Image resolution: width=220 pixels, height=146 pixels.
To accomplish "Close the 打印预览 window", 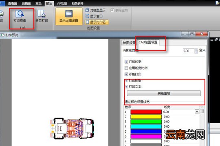I will pos(202,34).
